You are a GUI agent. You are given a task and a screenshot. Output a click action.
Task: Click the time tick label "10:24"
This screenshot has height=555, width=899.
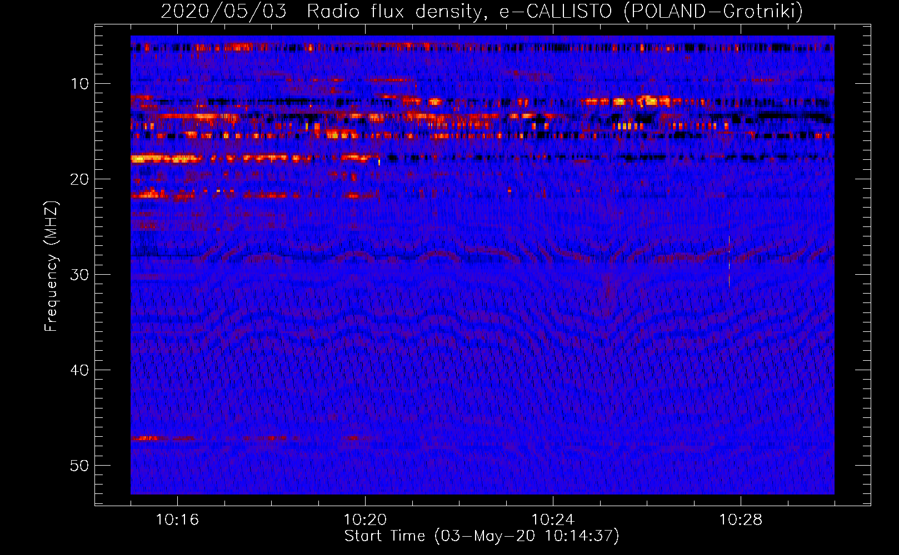pos(553,520)
